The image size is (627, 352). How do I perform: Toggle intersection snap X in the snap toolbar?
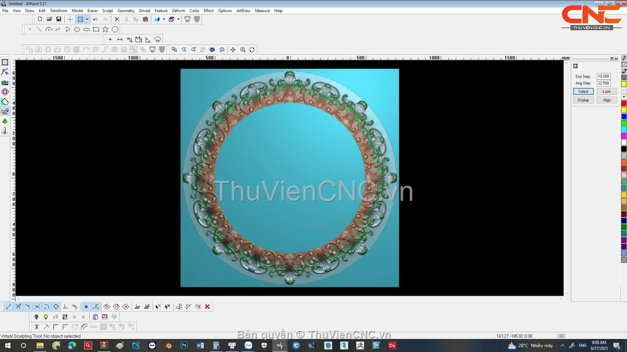coord(37,307)
